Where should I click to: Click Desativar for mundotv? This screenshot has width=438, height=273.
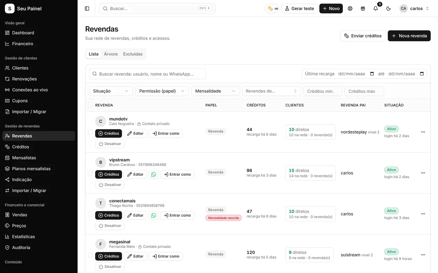pos(109,144)
